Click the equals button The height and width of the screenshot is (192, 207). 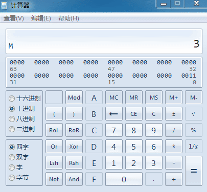194,171
